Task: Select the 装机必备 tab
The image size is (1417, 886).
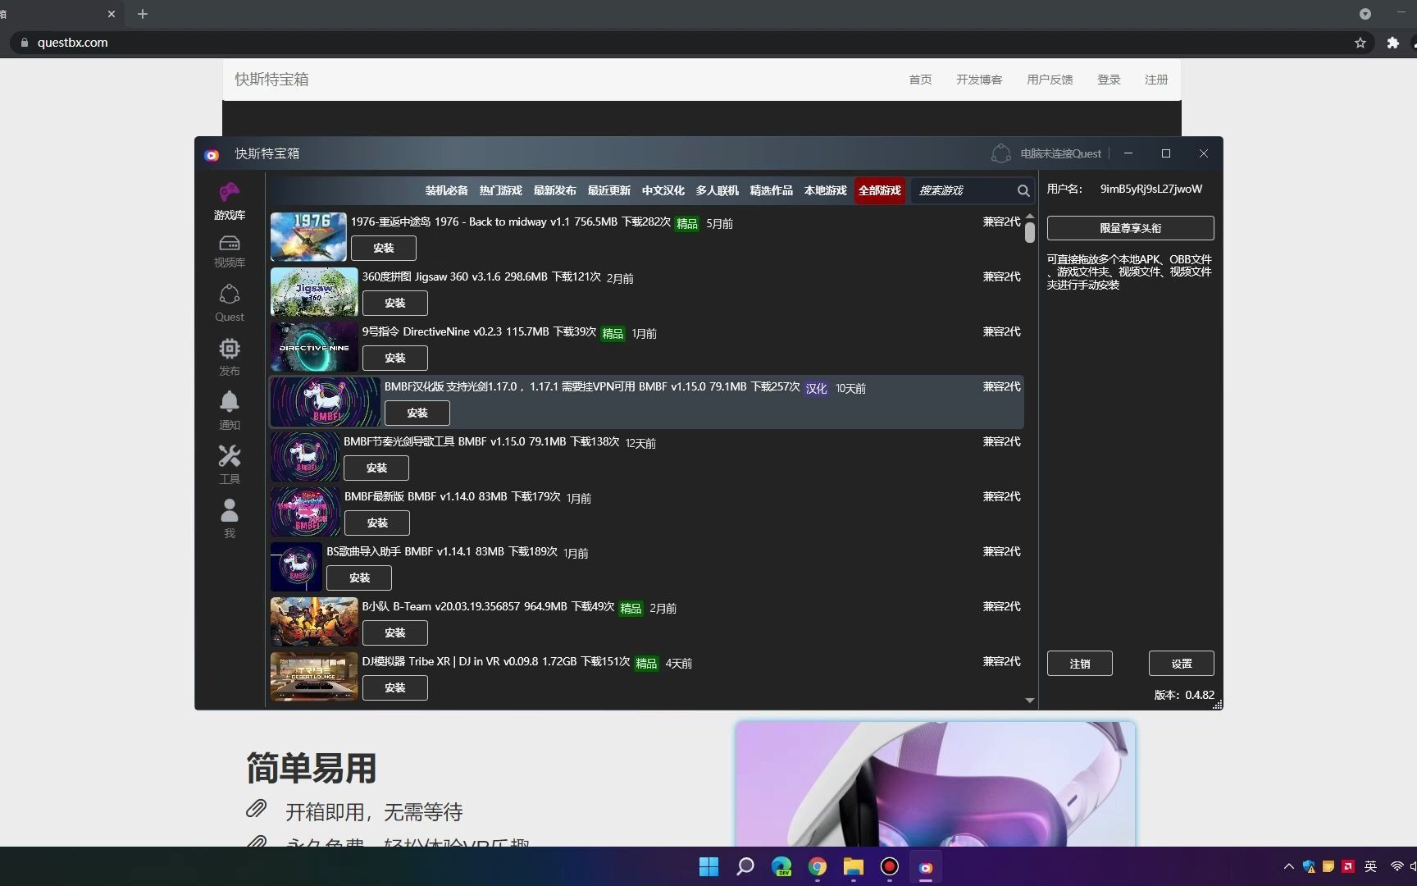Action: pyautogui.click(x=446, y=190)
